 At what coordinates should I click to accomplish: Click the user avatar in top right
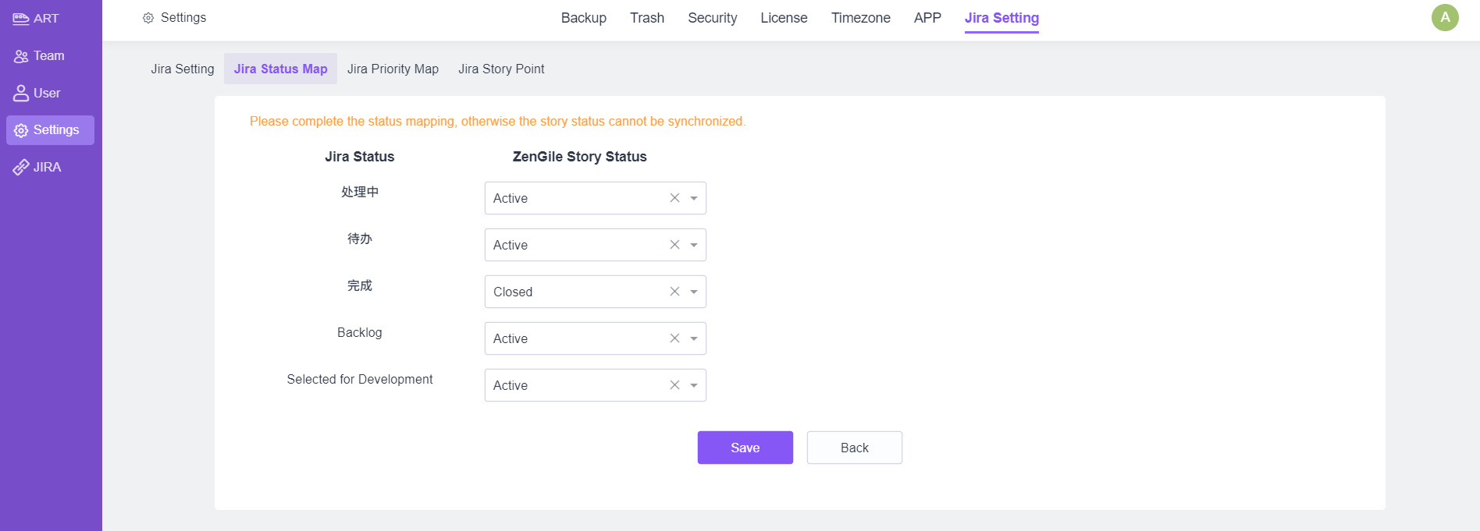coord(1445,17)
